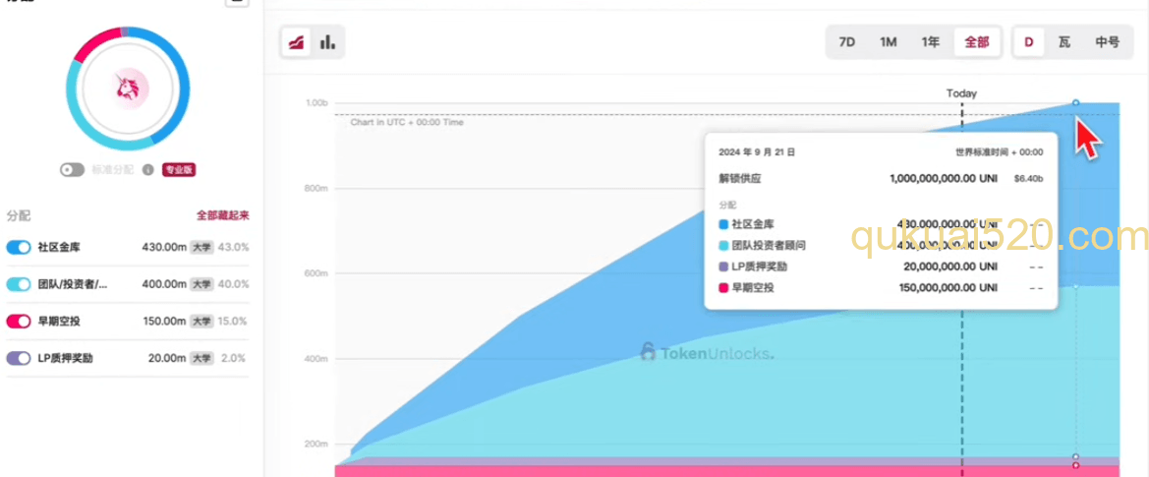Screen dimensions: 1149x477
Task: Turn off the 团队/投资者 allocation toggle
Action: click(x=19, y=284)
